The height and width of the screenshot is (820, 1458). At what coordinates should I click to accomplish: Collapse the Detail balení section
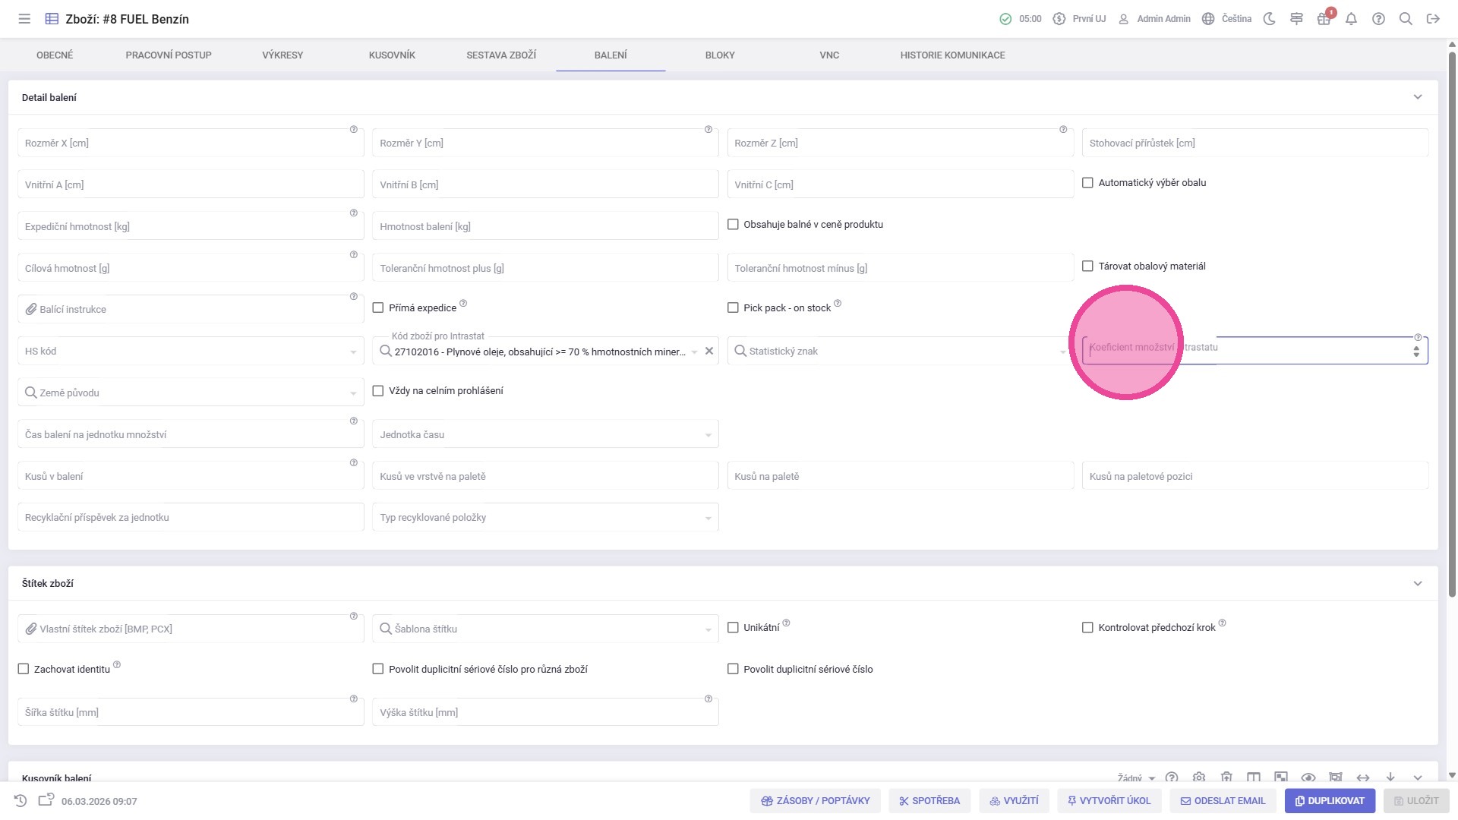coord(1417,97)
